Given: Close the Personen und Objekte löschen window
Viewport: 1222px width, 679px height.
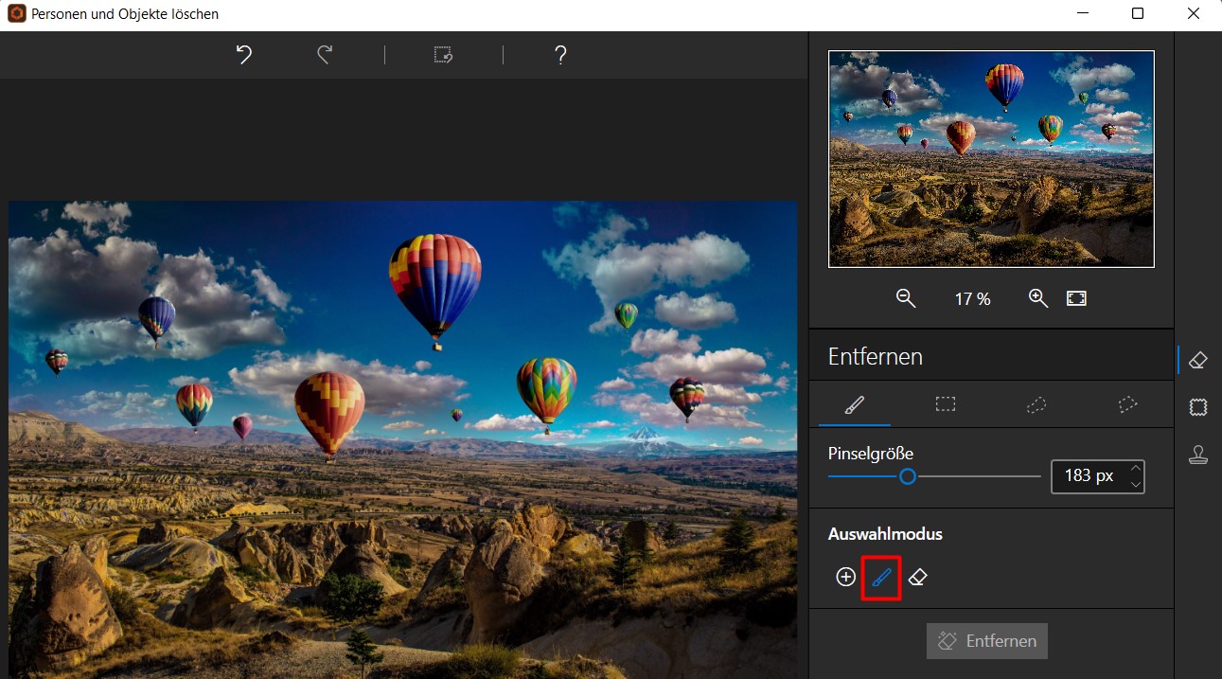Looking at the screenshot, I should pos(1193,14).
